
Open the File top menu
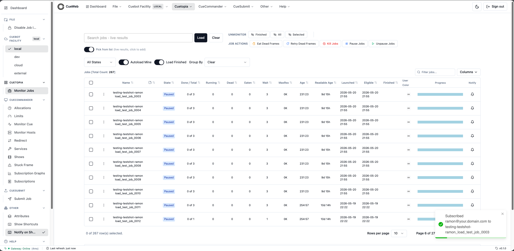point(117,7)
